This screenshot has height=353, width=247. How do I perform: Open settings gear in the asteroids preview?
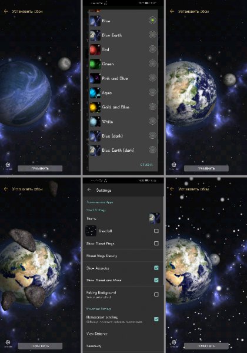8,343
